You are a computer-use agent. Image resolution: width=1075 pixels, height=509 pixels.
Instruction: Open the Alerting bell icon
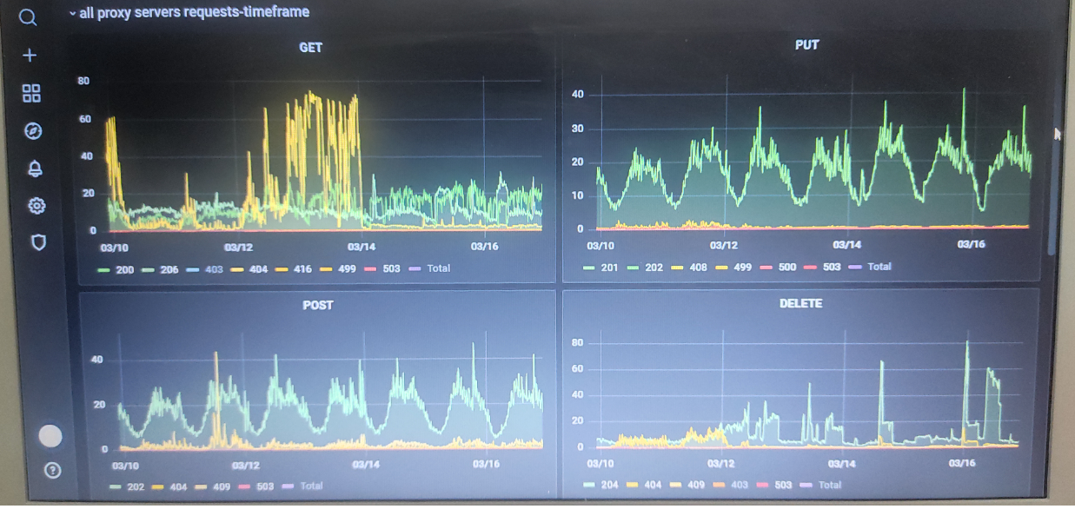(35, 169)
